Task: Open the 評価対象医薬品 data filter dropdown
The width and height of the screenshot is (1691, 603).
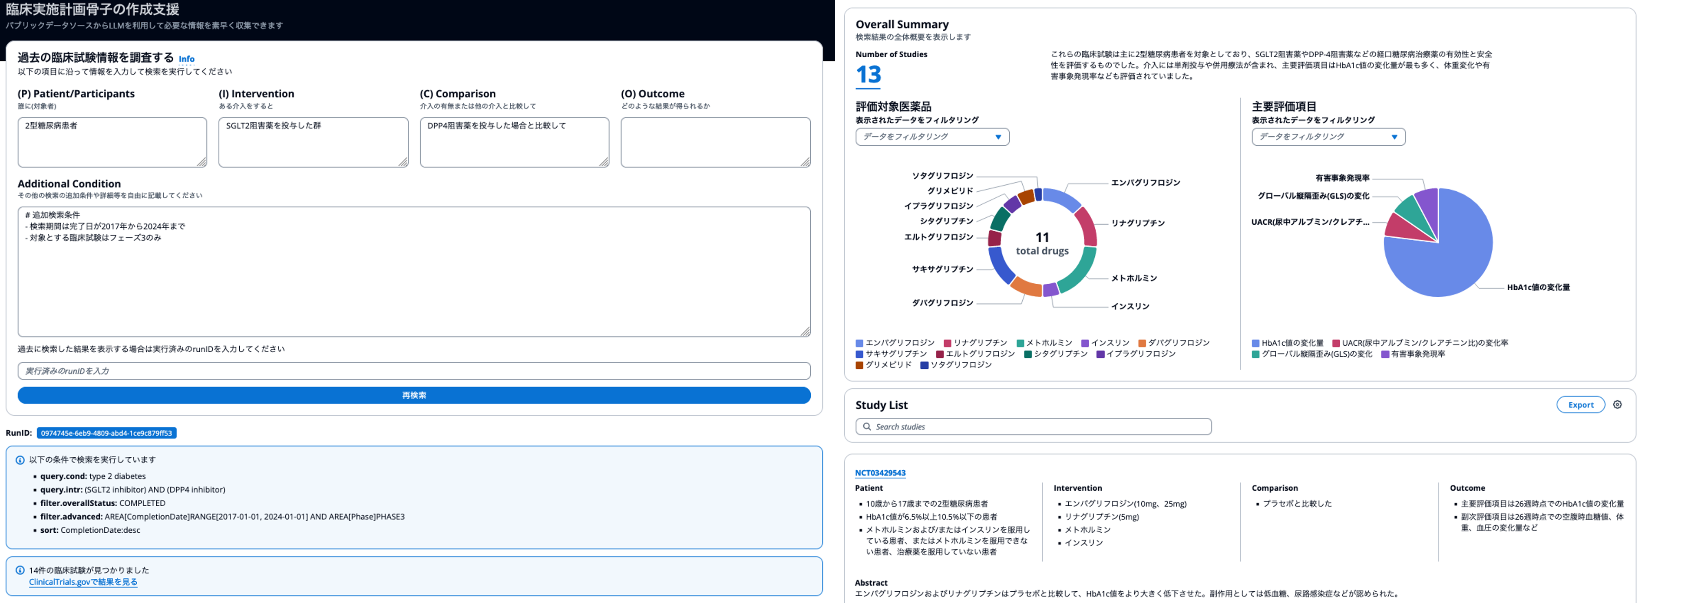Action: pyautogui.click(x=931, y=137)
